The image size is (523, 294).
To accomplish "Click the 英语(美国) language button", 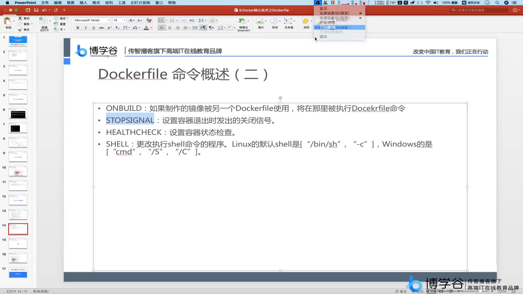I will pos(41,291).
